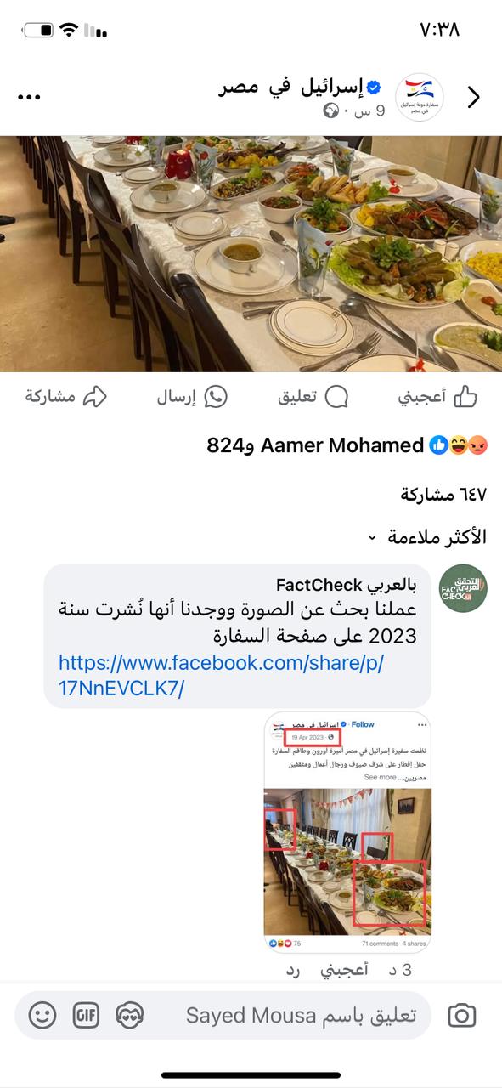This screenshot has height=1088, width=502.
Task: Open camera icon in comment bar
Action: (x=462, y=1015)
